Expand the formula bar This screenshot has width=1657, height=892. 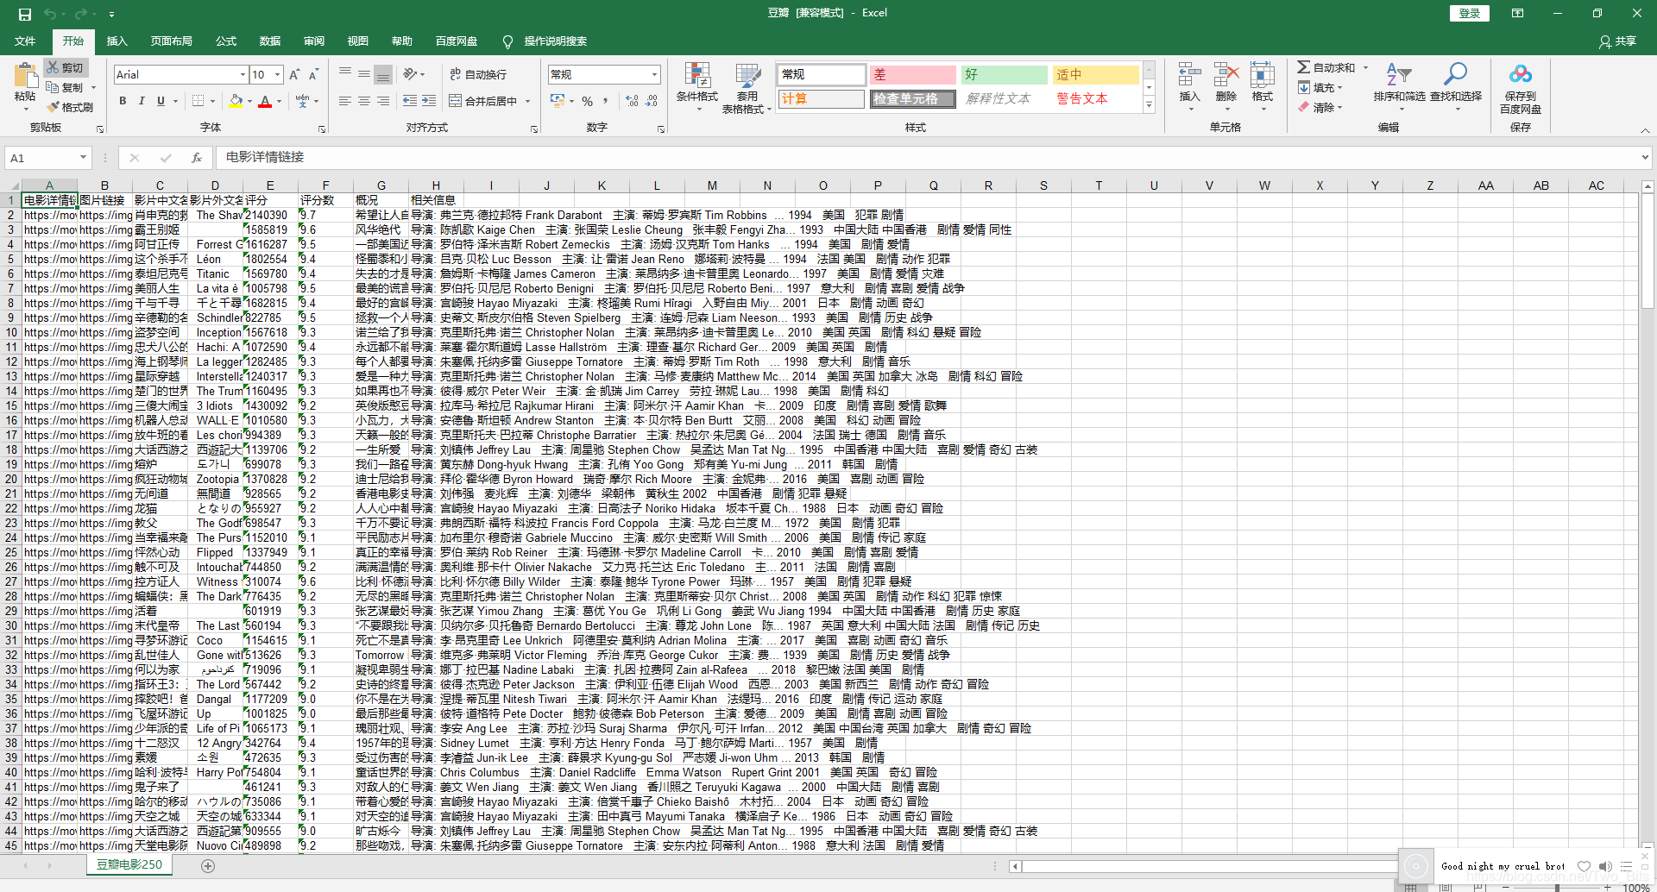click(1645, 158)
